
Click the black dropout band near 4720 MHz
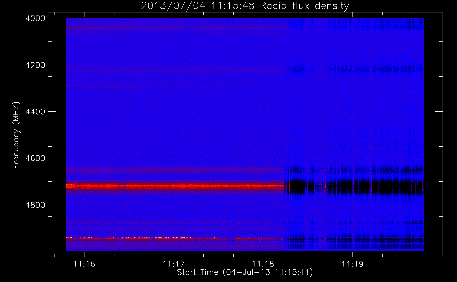[357, 187]
